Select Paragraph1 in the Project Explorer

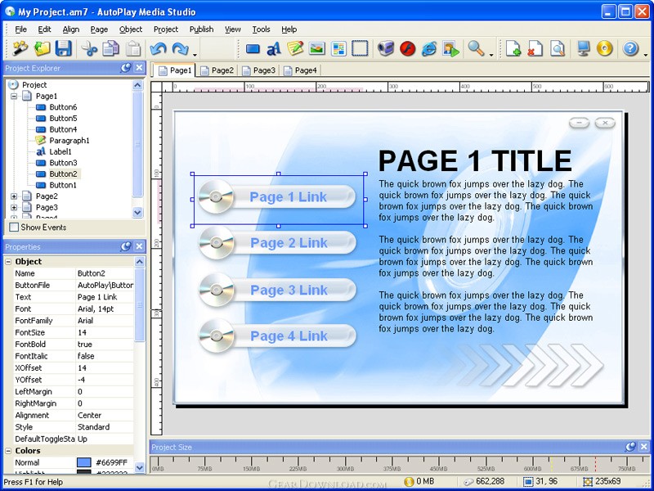[x=69, y=141]
